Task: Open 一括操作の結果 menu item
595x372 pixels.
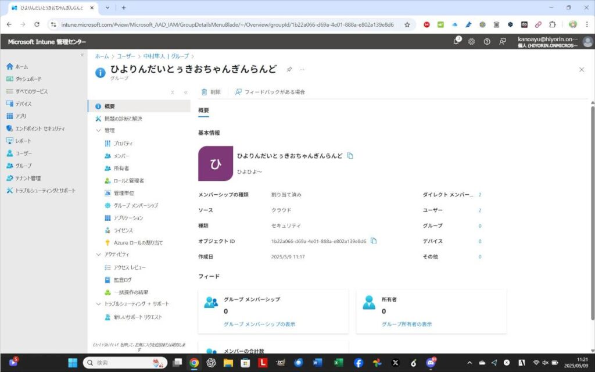Action: [126, 292]
